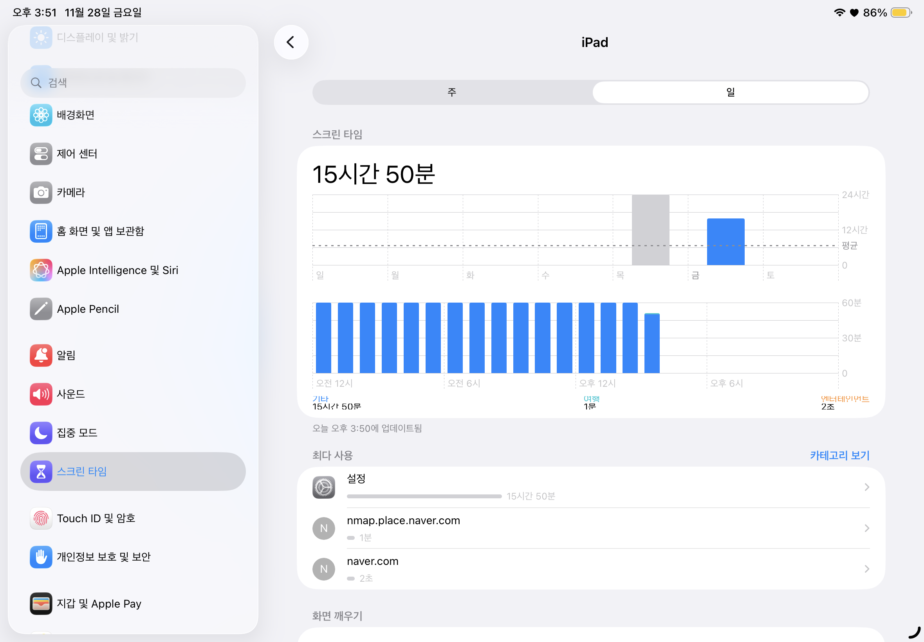This screenshot has height=642, width=924.
Task: Open the 알림 notifications bell icon
Action: click(41, 355)
